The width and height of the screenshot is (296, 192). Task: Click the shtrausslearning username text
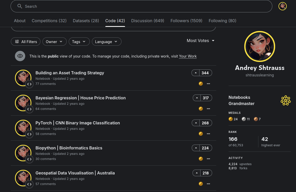tap(259, 75)
